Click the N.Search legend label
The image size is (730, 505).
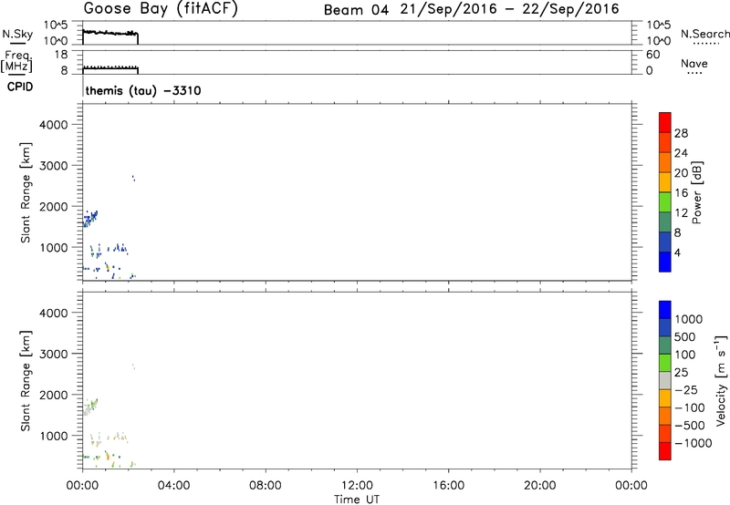coord(704,34)
